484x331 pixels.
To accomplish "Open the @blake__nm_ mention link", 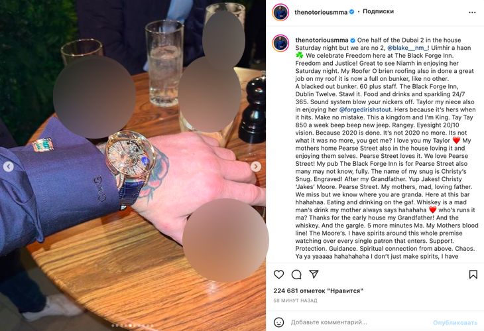I will [x=408, y=48].
